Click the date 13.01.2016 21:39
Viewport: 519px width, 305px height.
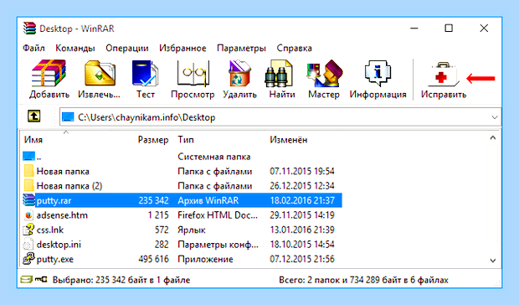[302, 230]
